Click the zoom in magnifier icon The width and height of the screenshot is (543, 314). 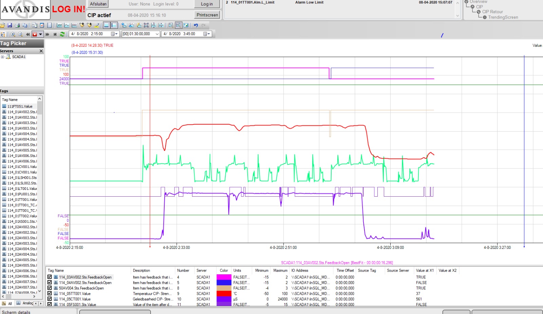point(13,34)
